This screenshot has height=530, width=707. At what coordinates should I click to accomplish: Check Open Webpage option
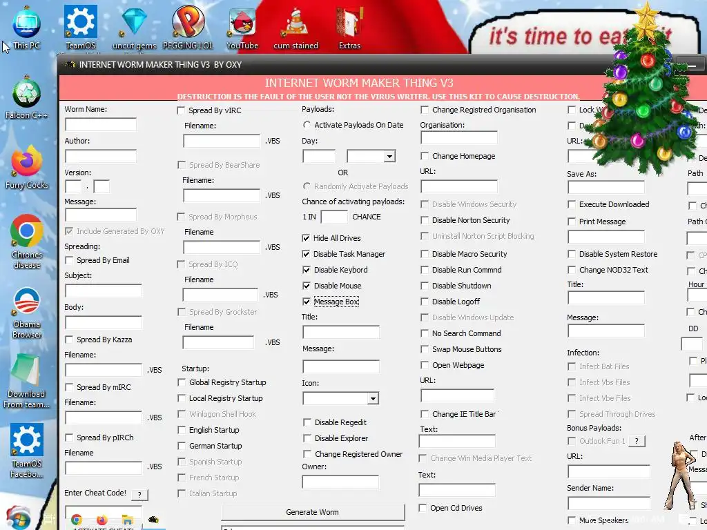click(425, 365)
